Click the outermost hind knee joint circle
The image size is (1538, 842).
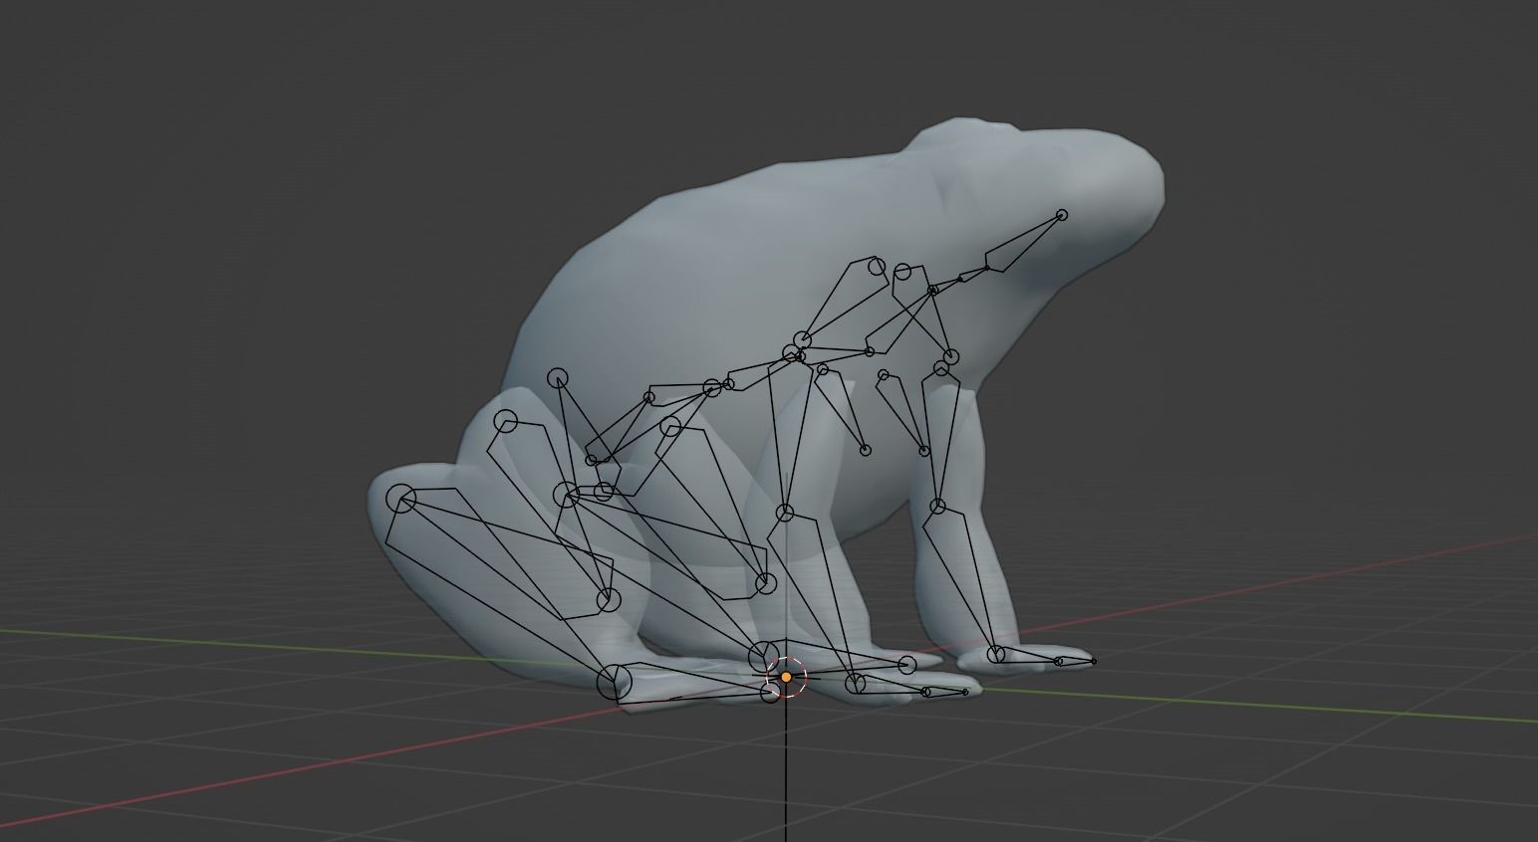401,500
